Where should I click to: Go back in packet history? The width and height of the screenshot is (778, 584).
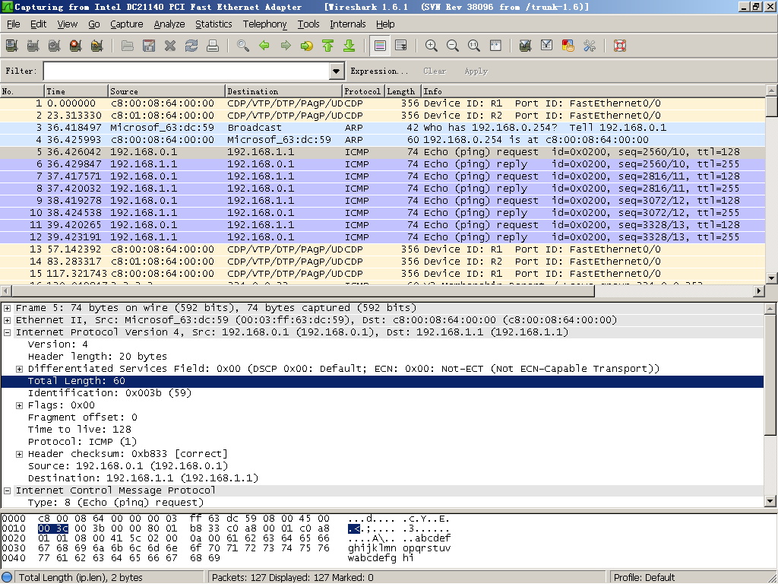coord(264,46)
